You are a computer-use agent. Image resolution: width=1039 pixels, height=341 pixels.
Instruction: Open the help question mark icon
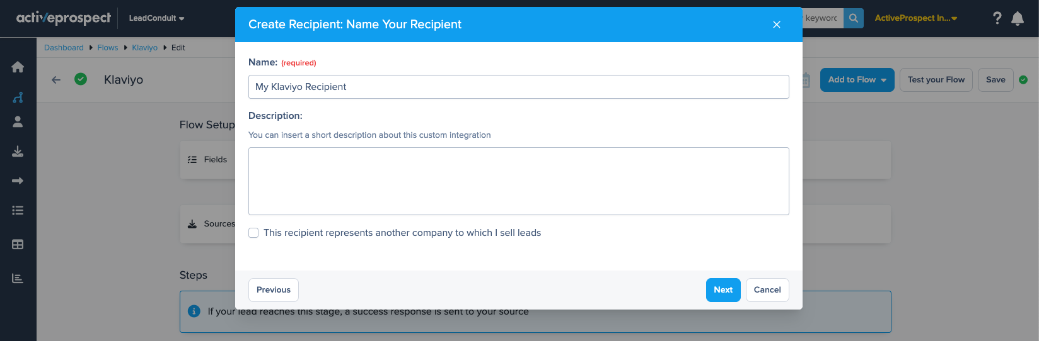click(x=997, y=18)
